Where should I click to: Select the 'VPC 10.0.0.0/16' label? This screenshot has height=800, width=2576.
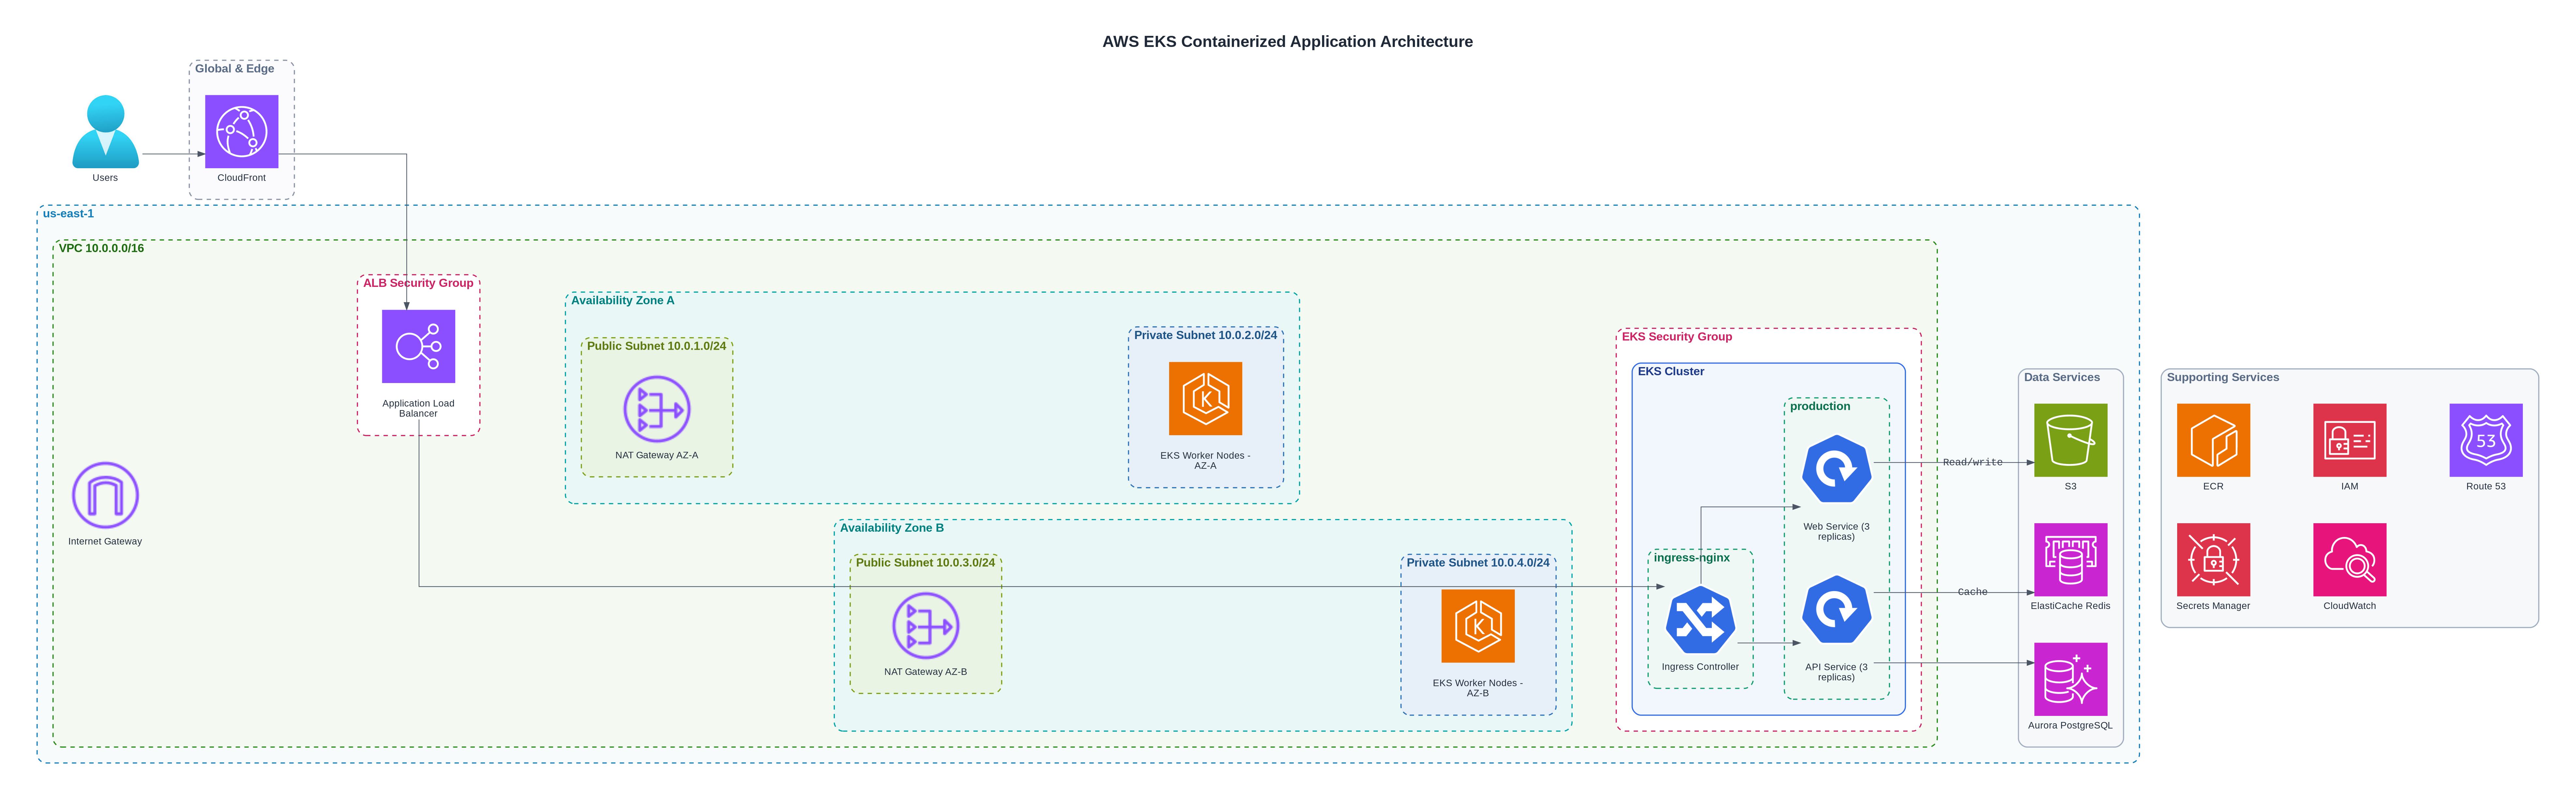[101, 248]
